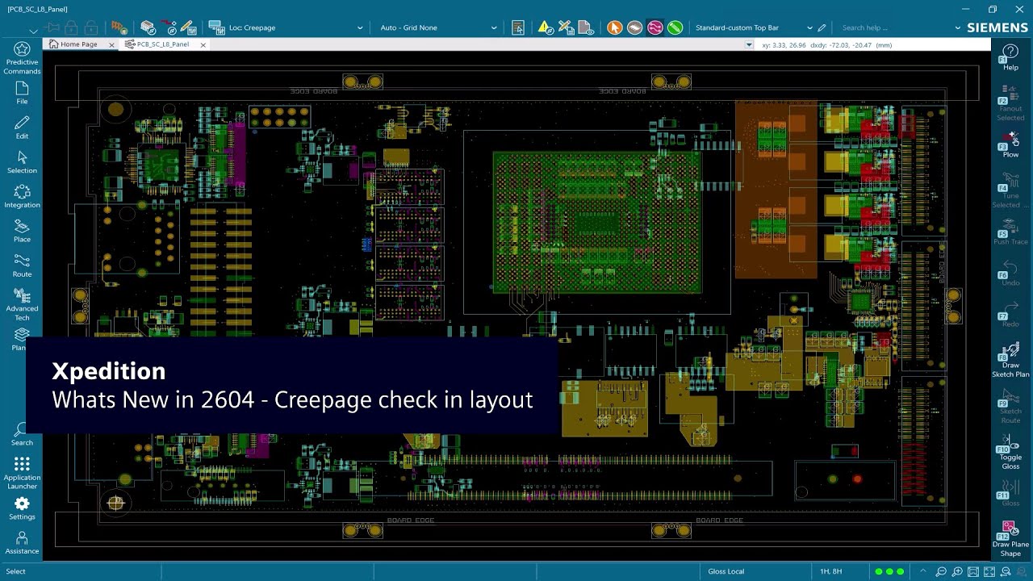Click the Undo F6 action key

point(1010,274)
